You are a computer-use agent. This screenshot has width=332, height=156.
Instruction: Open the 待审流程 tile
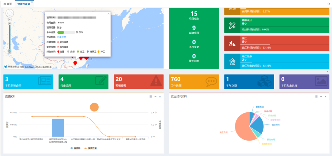83,82
